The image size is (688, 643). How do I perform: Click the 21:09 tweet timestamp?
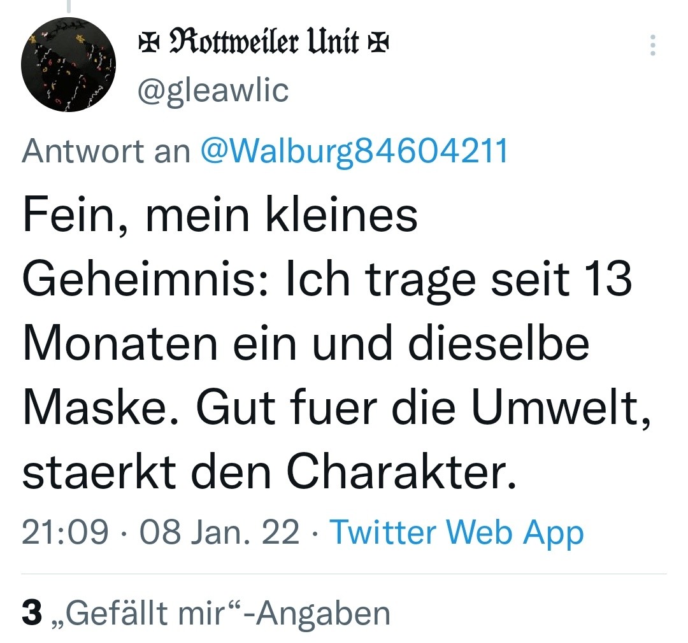[x=65, y=532]
